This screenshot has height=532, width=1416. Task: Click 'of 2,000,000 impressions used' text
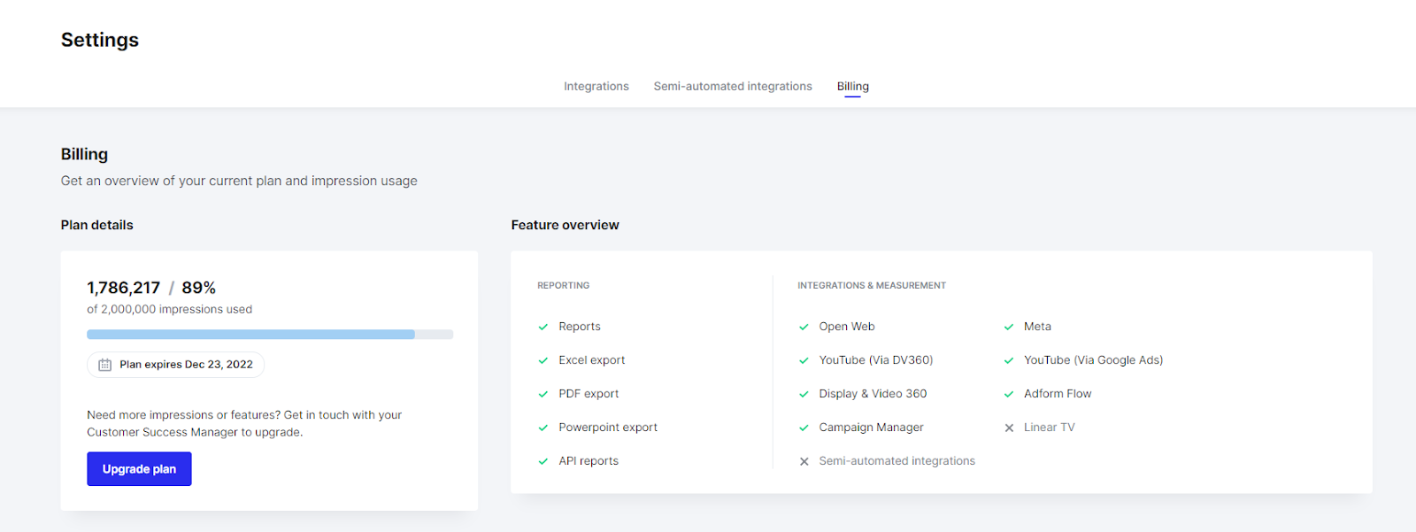[x=170, y=309]
